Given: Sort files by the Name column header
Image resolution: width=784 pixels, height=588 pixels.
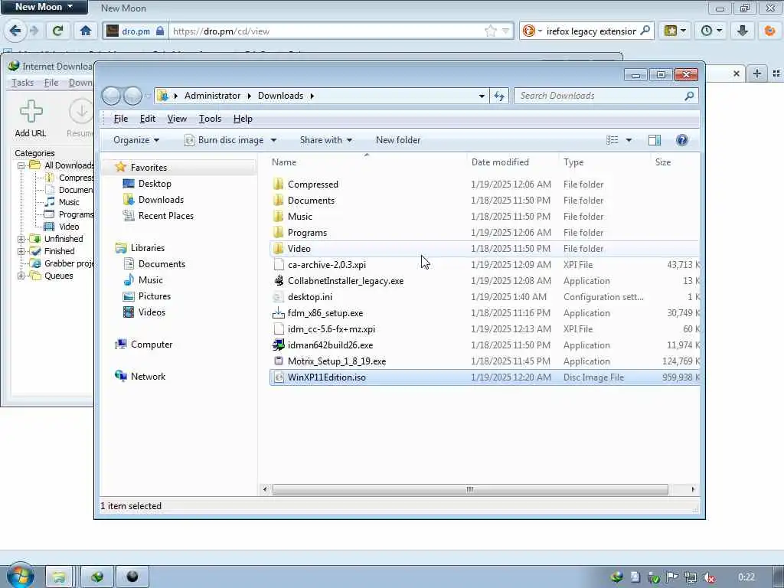Looking at the screenshot, I should pos(367,162).
